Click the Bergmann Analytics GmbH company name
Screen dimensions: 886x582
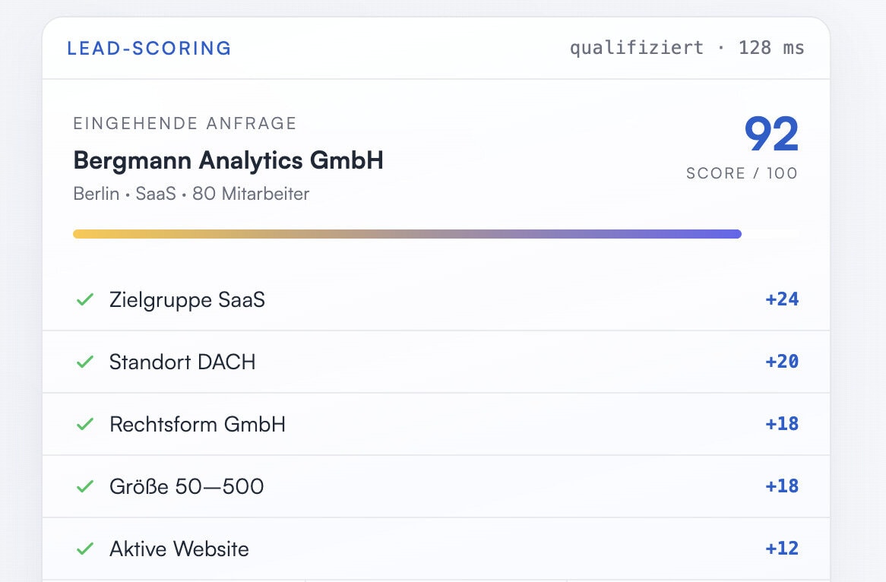pos(228,160)
